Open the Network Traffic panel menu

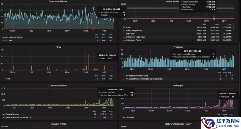(58, 124)
